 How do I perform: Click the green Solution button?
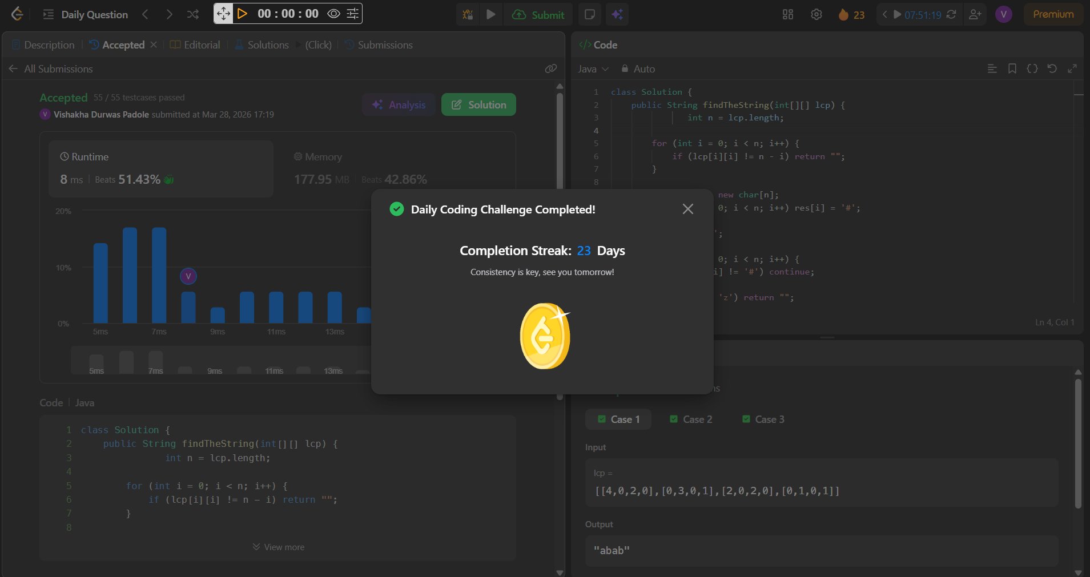pos(478,104)
